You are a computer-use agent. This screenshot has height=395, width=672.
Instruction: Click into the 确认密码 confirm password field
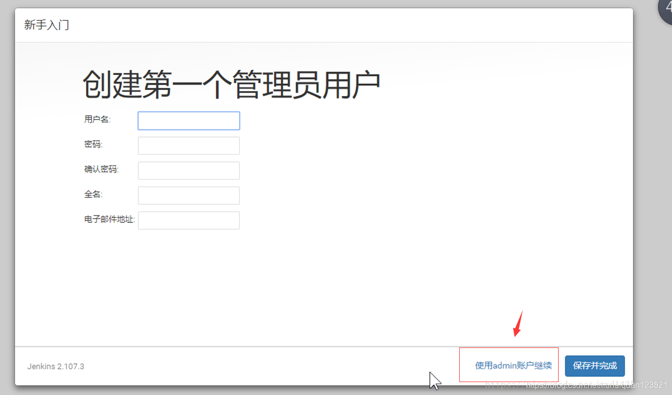(188, 170)
